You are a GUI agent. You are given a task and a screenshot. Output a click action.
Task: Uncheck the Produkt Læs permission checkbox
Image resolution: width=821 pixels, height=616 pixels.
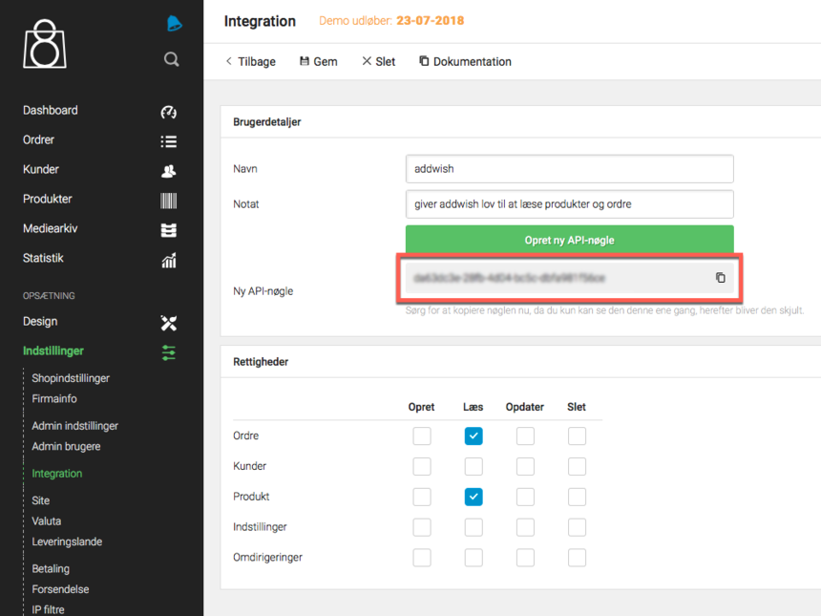pos(474,498)
